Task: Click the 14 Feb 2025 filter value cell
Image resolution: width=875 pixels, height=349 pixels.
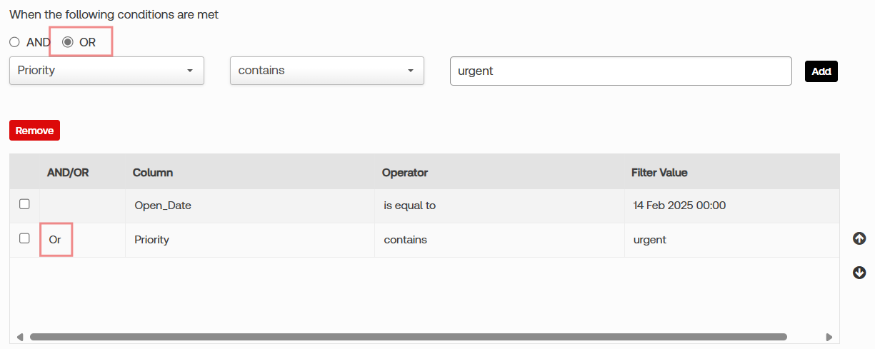Action: pyautogui.click(x=679, y=206)
